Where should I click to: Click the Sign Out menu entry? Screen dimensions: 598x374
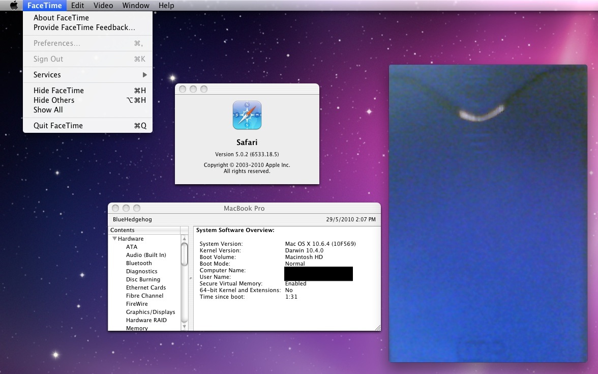pos(87,59)
